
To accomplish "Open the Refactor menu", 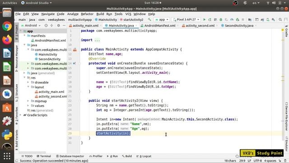I will click(87, 14).
